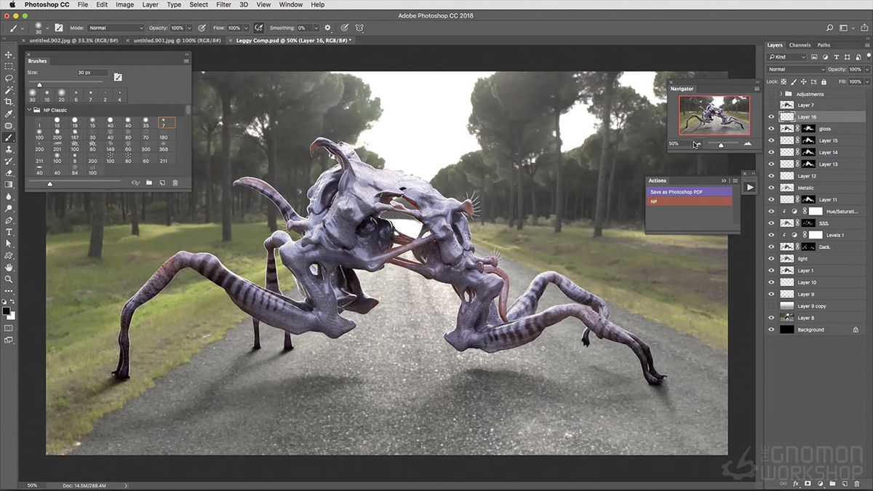Hide the Background layer
This screenshot has width=873, height=491.
click(x=771, y=330)
